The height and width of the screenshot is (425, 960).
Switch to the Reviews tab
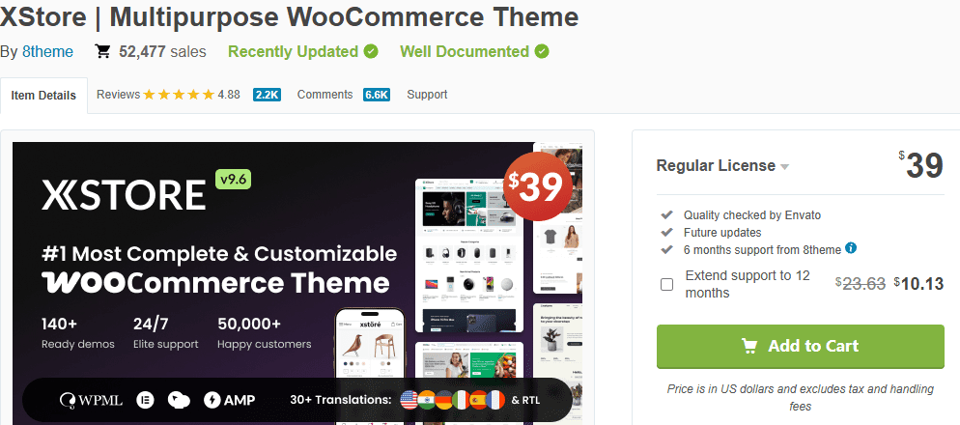click(119, 95)
